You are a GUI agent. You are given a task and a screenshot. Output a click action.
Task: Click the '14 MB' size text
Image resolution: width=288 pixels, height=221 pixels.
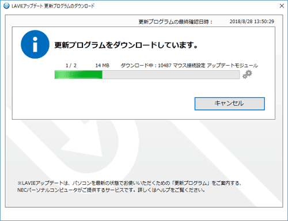(103, 66)
